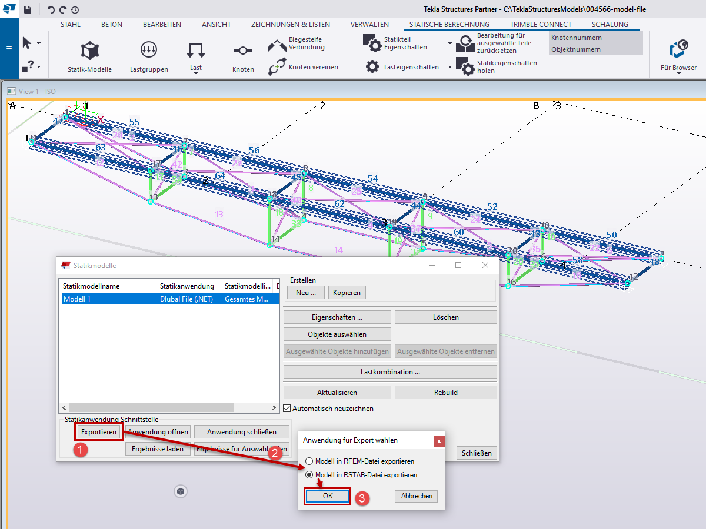Switch to the STAHL ribbon tab
Screen dimensions: 706x529
pyautogui.click(x=70, y=24)
